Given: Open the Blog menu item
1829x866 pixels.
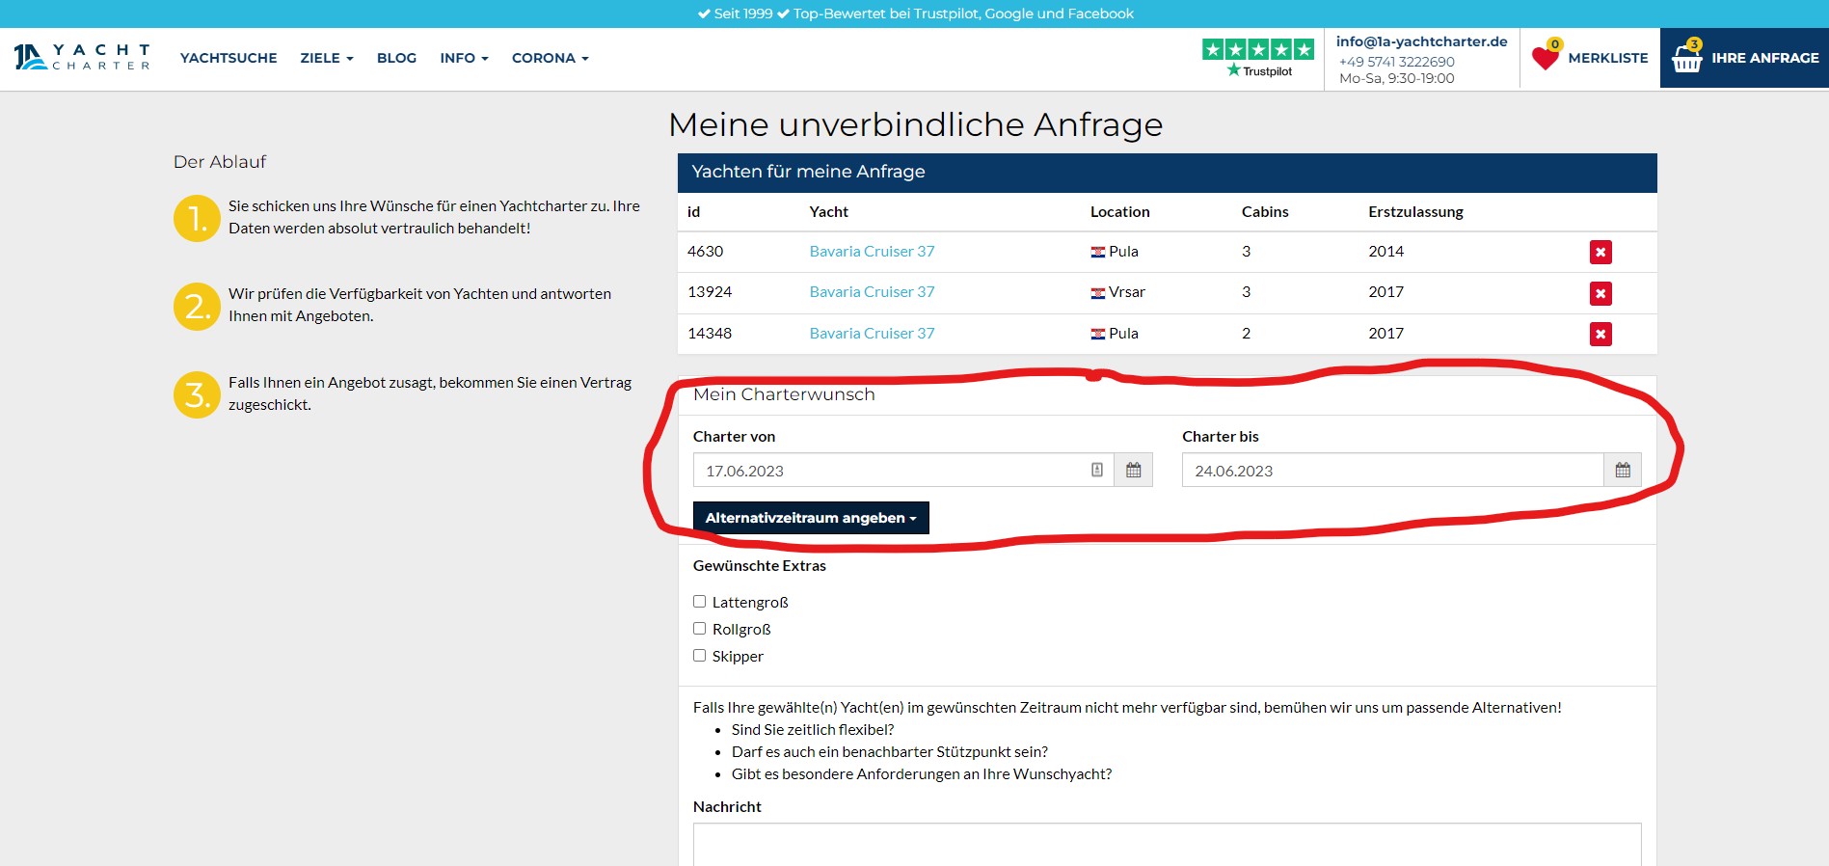Looking at the screenshot, I should coord(396,58).
